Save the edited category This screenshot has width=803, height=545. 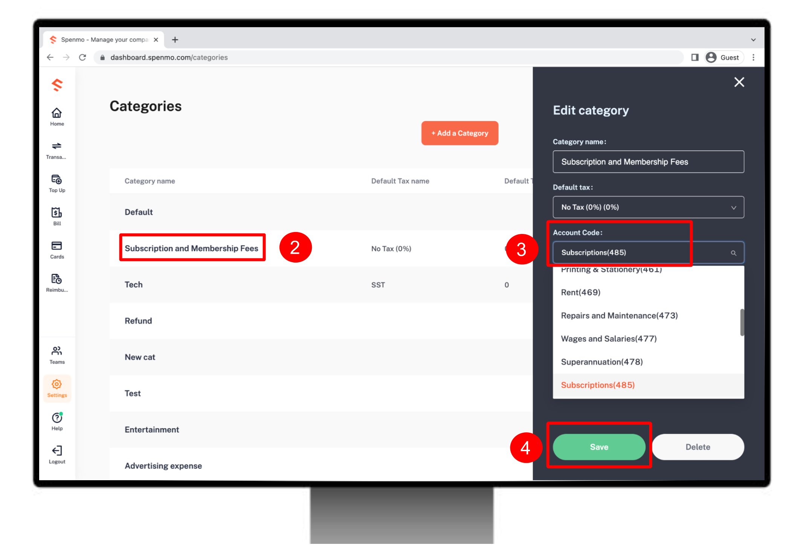click(599, 447)
